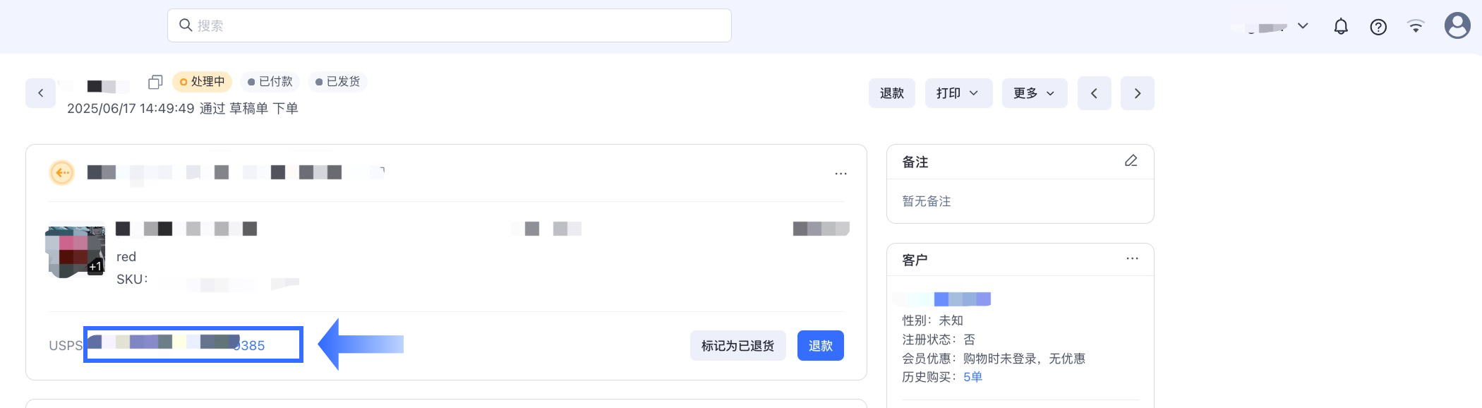Click the orange return status icon

(x=62, y=172)
